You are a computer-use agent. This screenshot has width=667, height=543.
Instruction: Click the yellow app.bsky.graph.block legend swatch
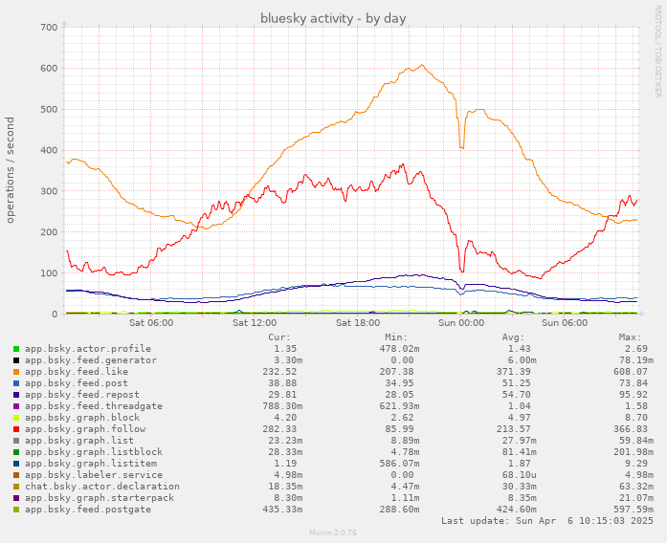[16, 418]
